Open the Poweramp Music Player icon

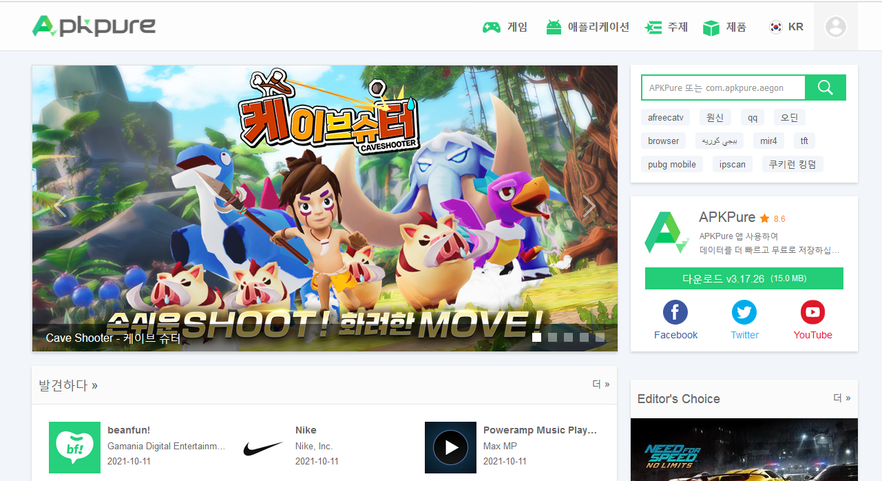(450, 448)
